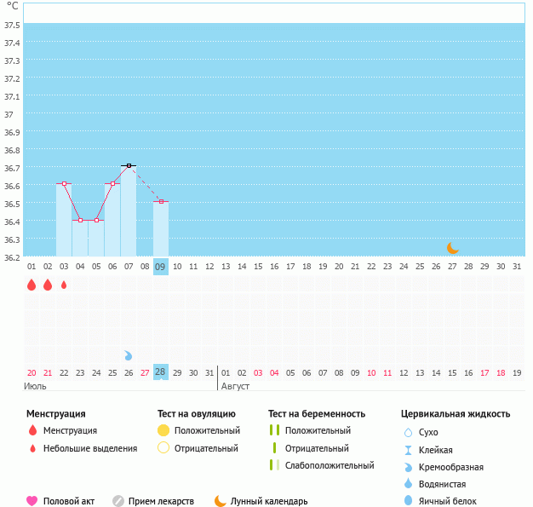
Task: Click the light blue temperature bar for day 06
Action: tap(112, 222)
